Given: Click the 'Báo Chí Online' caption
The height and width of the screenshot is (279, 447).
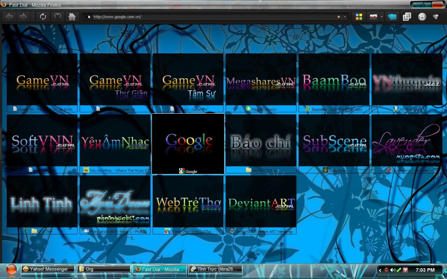Looking at the screenshot, I should pyautogui.click(x=264, y=170).
